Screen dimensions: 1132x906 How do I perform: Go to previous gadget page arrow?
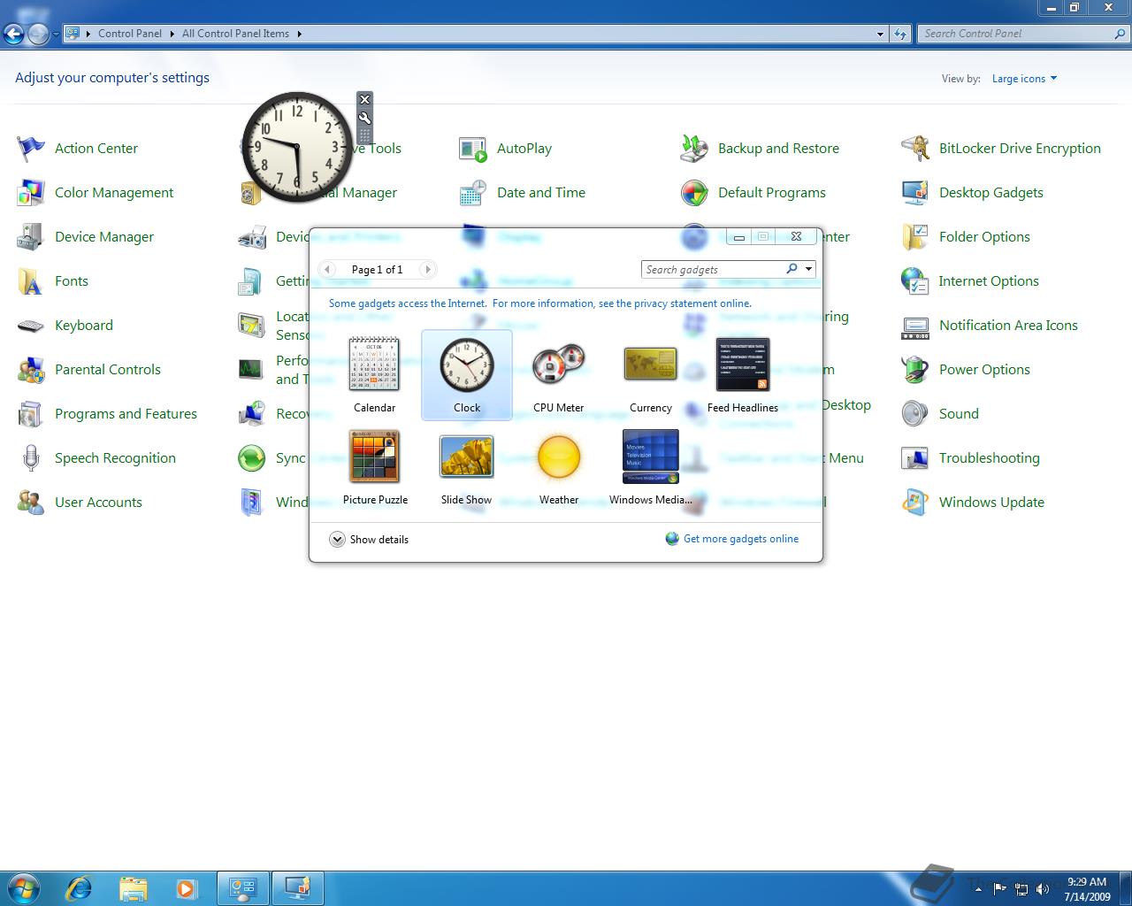pos(327,269)
